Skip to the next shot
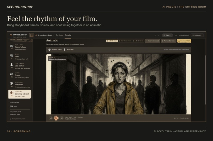This screenshot has width=213, height=141. [x=62, y=118]
